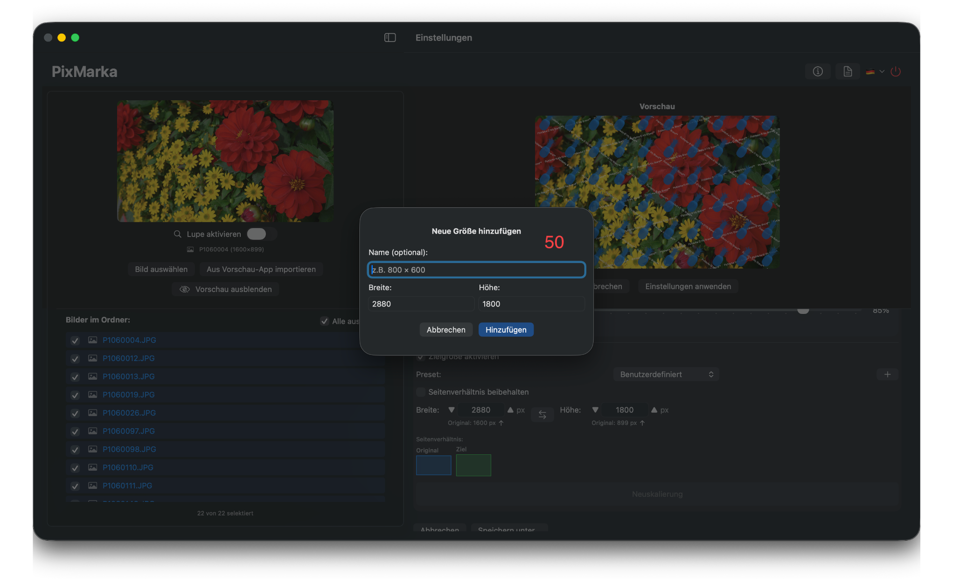Image resolution: width=953 pixels, height=584 pixels.
Task: Uncheck the P1060012.JPG checkbox
Action: tap(75, 359)
